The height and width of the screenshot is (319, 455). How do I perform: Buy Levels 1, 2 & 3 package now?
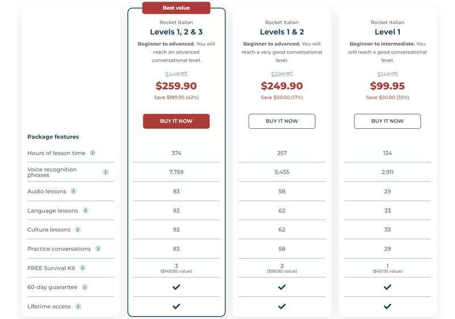tap(176, 121)
